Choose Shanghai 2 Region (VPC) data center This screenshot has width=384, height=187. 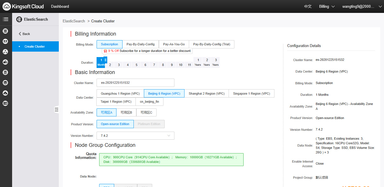click(206, 94)
